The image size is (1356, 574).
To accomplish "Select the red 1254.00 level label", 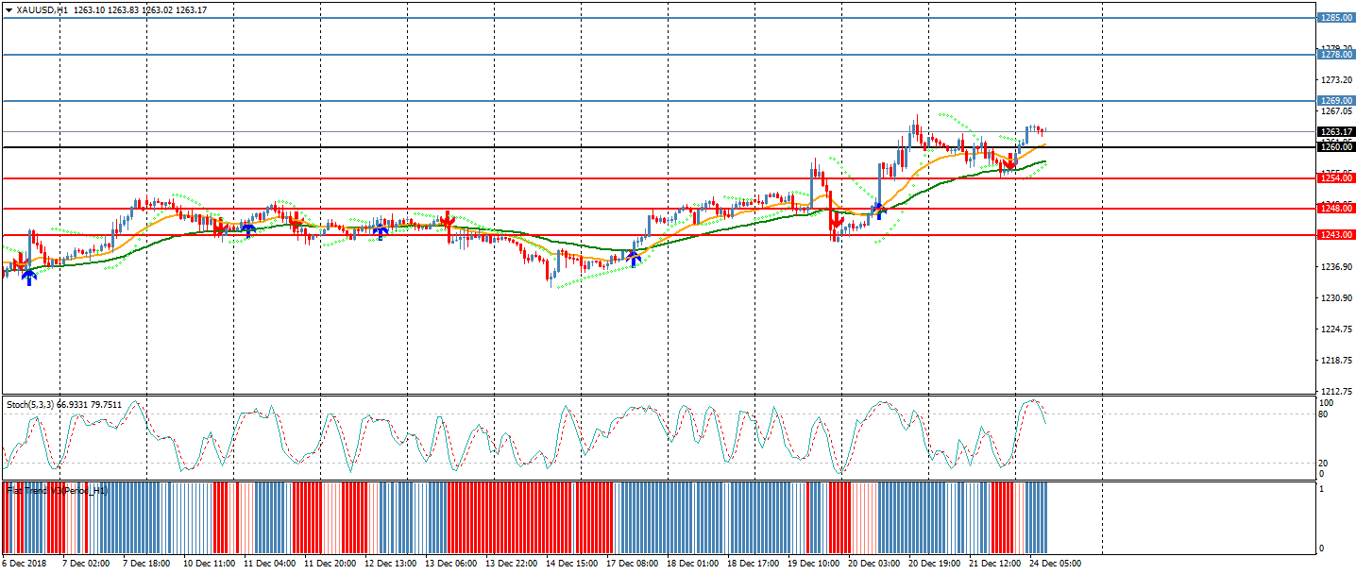I will click(x=1335, y=178).
